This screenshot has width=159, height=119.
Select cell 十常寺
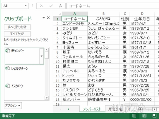click(75, 47)
